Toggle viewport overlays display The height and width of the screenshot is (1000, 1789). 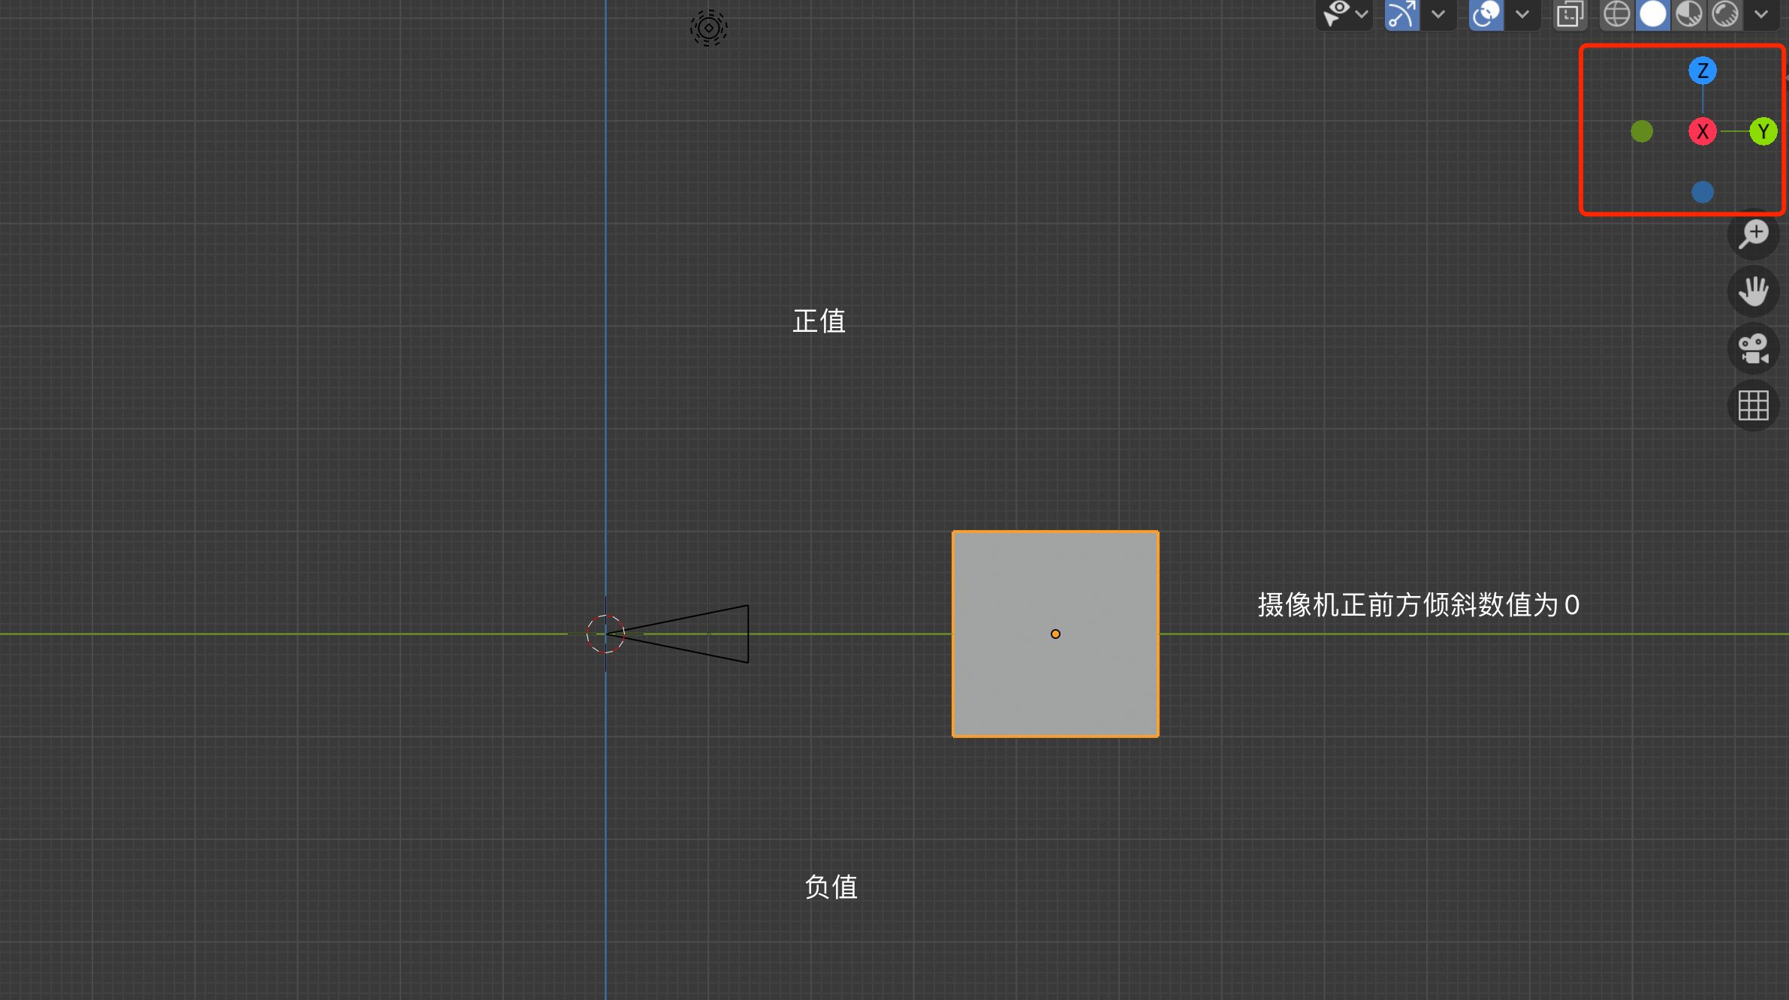(1486, 14)
